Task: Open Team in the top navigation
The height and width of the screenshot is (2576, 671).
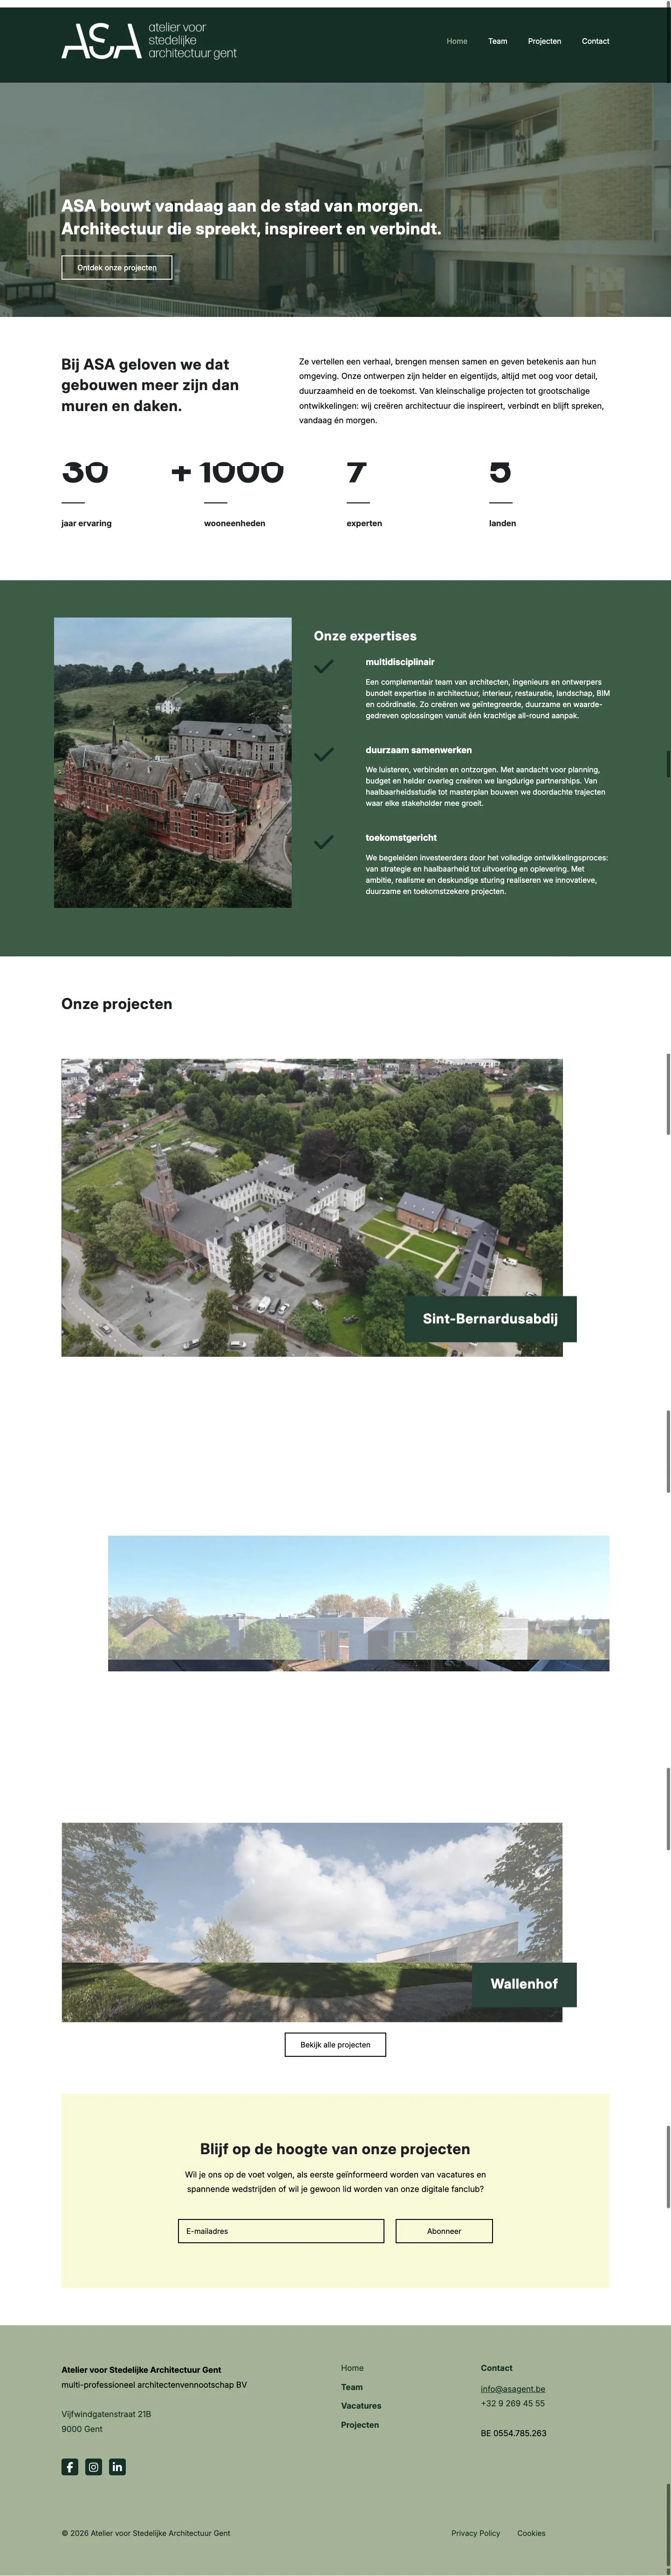Action: (498, 41)
